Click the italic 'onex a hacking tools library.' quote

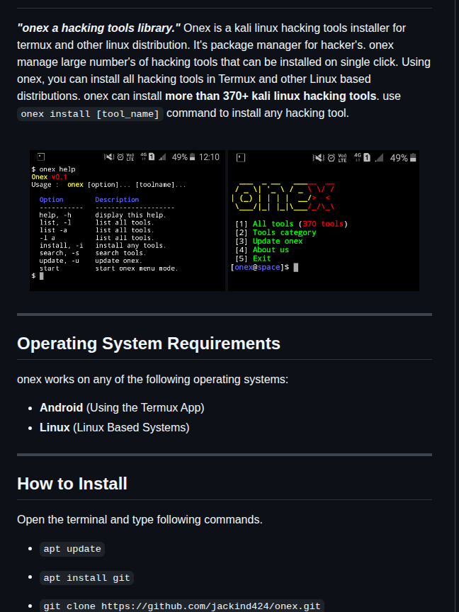coord(98,28)
